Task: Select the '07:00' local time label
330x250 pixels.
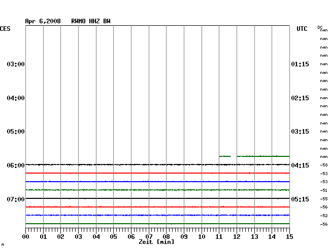Action: pos(16,199)
